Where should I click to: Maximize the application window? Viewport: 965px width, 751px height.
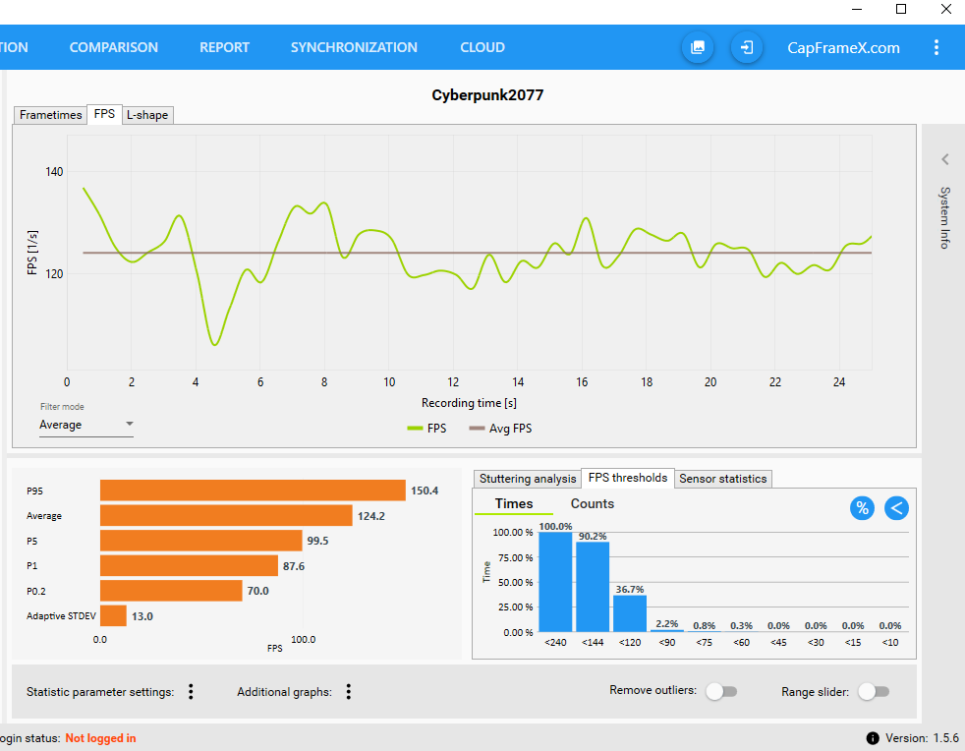901,9
